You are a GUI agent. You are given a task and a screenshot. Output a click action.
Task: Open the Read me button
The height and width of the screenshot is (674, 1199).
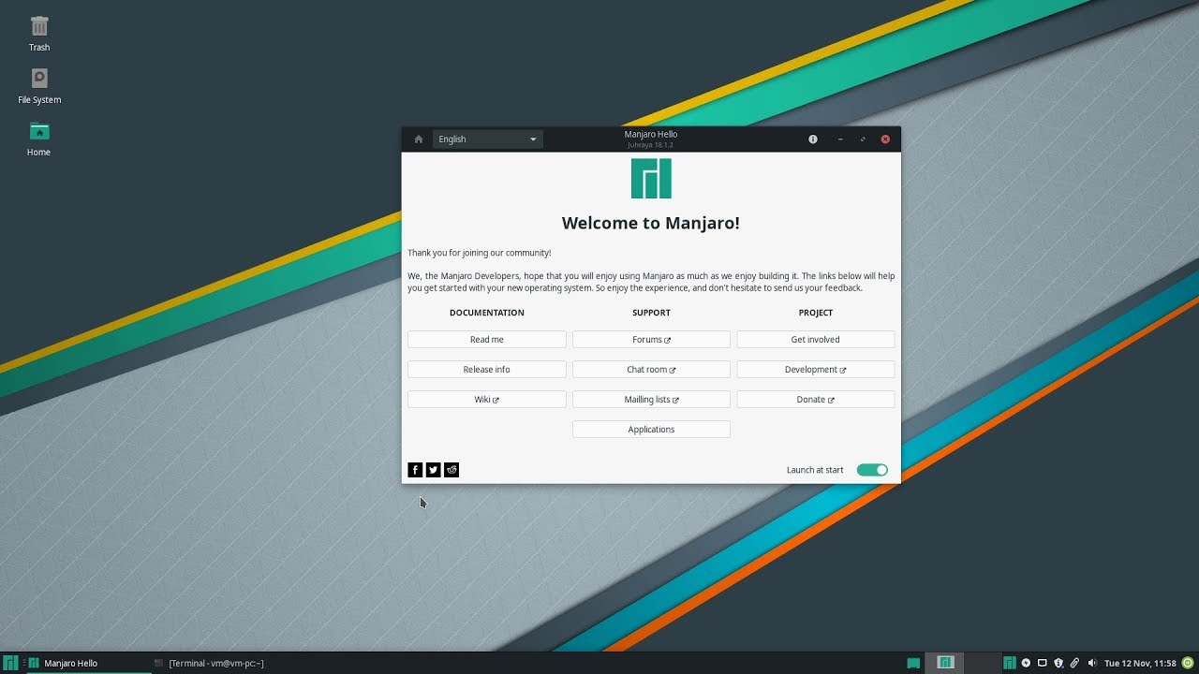click(x=487, y=340)
